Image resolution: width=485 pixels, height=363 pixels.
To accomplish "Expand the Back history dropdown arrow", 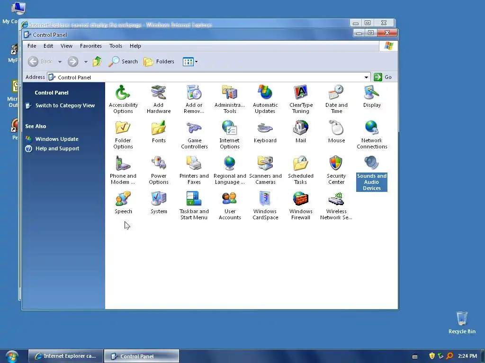I will (x=60, y=62).
